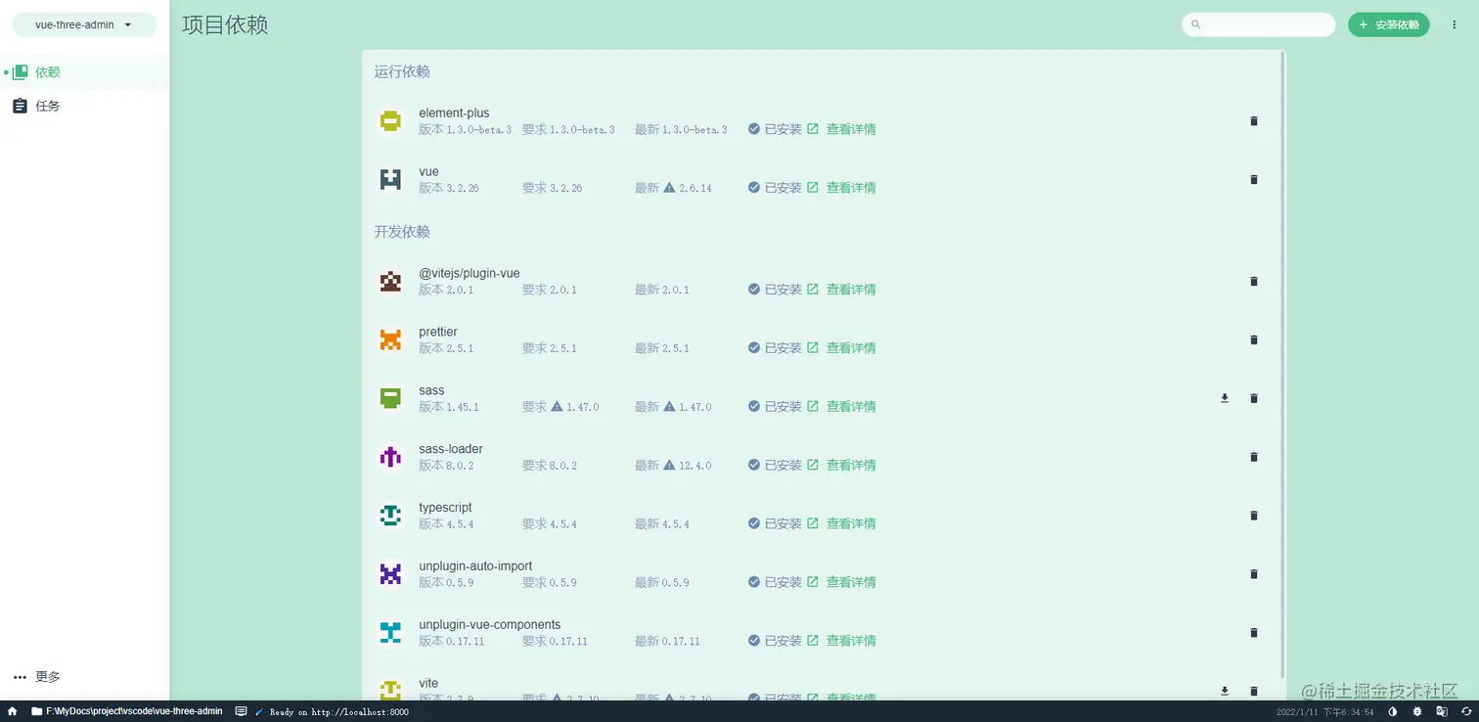Click the translate icon in status bar
The width and height of the screenshot is (1479, 722).
click(x=1441, y=712)
